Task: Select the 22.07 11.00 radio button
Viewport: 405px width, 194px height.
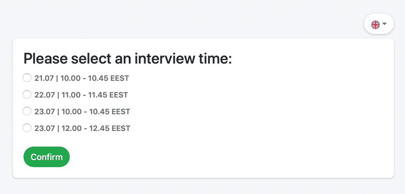Action: point(27,95)
